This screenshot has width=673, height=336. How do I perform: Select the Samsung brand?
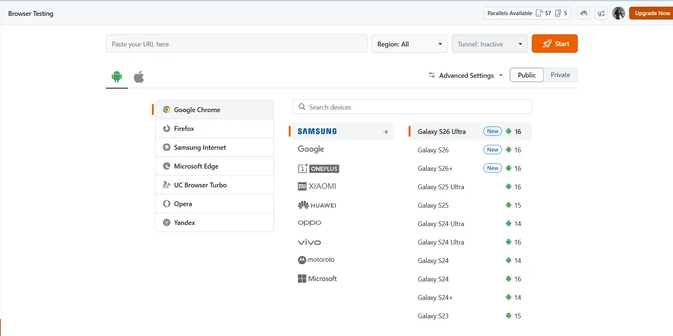[343, 131]
